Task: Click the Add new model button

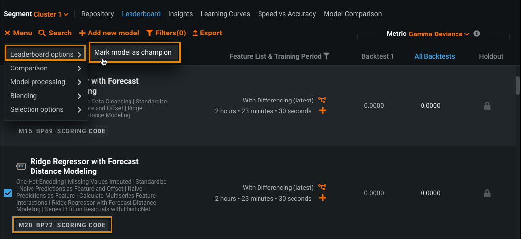Action: click(x=109, y=33)
